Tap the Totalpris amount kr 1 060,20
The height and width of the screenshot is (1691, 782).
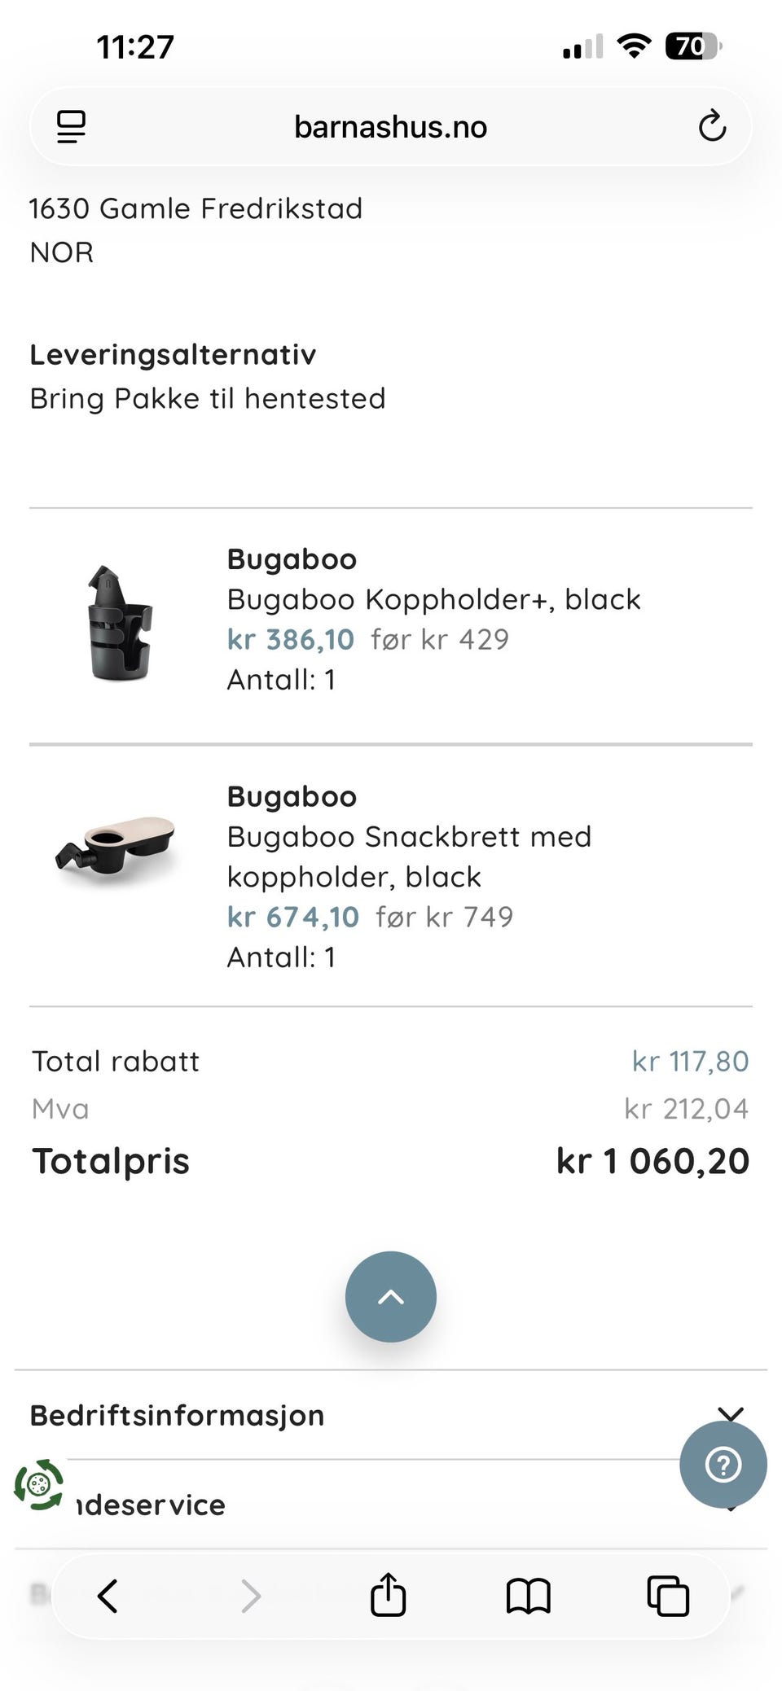coord(652,1161)
